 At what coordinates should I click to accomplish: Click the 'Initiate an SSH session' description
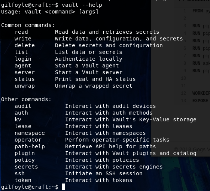pyautogui.click(x=104, y=173)
